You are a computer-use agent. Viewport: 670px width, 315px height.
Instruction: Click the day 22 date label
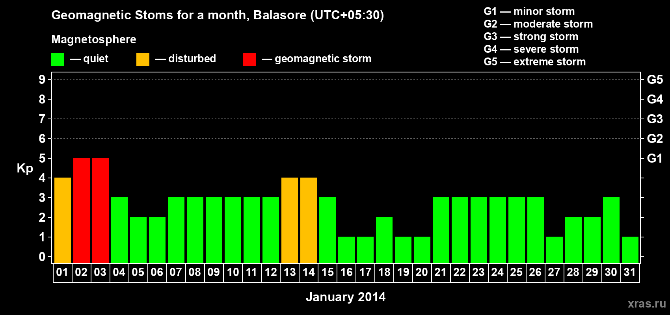[460, 272]
